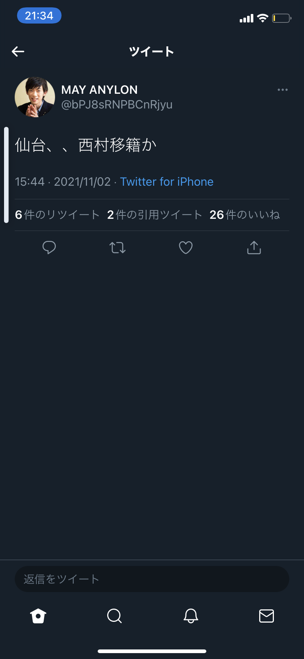Open the Messages envelope tab
The image size is (304, 659).
[x=267, y=616]
